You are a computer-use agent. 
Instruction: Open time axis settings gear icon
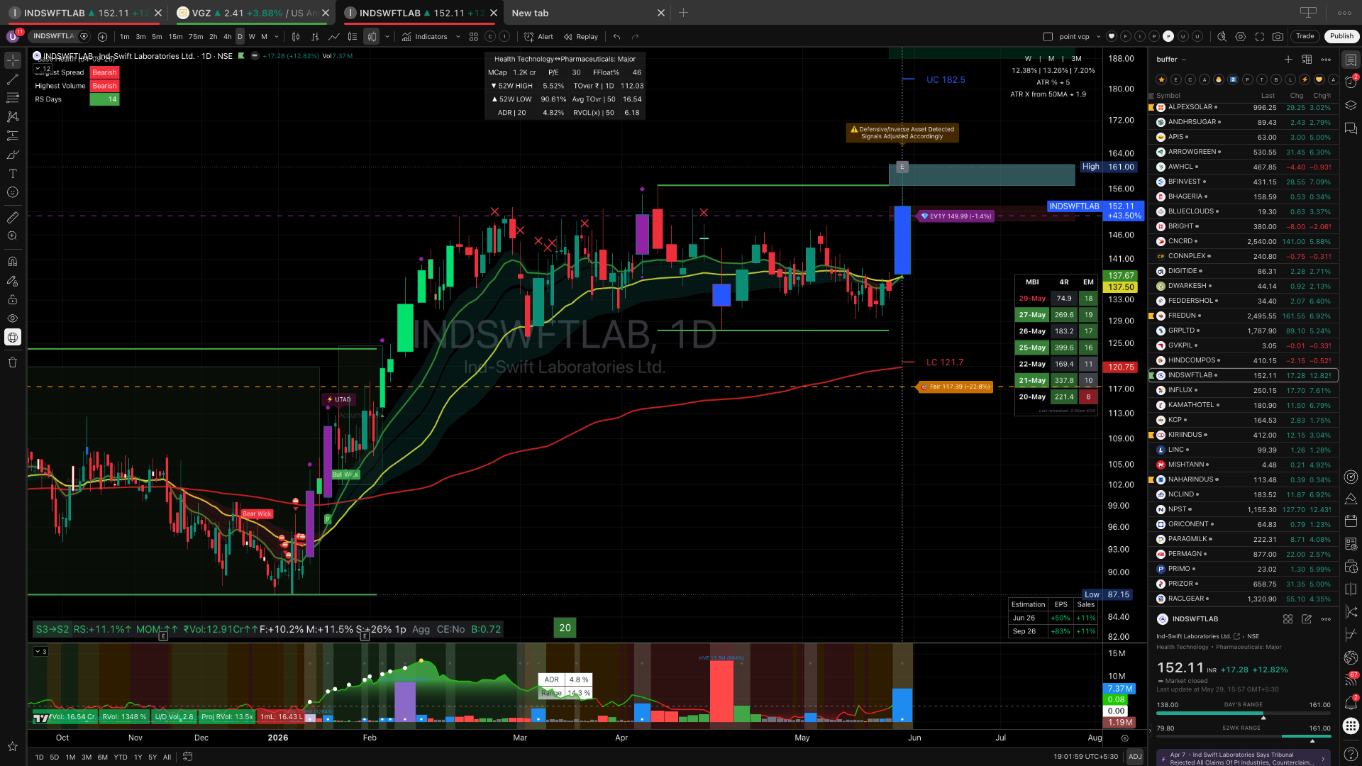click(1124, 738)
